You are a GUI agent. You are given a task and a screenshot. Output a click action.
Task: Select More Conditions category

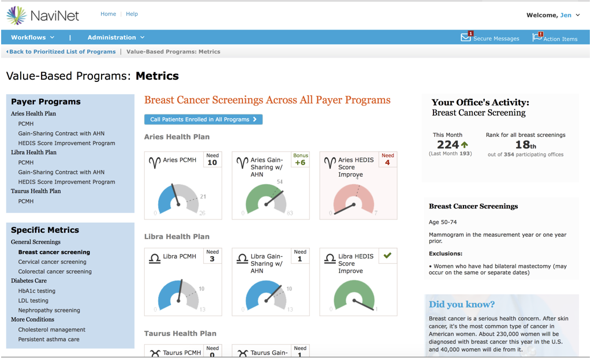point(32,319)
